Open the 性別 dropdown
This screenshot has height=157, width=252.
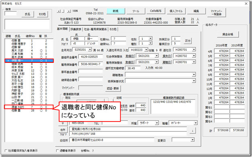click(151, 39)
